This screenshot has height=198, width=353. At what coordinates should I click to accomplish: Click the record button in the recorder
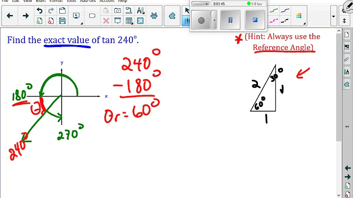coord(201,20)
